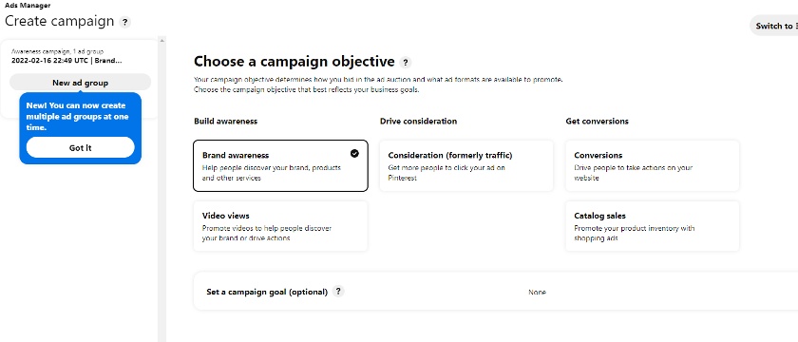Select the Conversions objective card
The image size is (798, 342).
pyautogui.click(x=652, y=166)
